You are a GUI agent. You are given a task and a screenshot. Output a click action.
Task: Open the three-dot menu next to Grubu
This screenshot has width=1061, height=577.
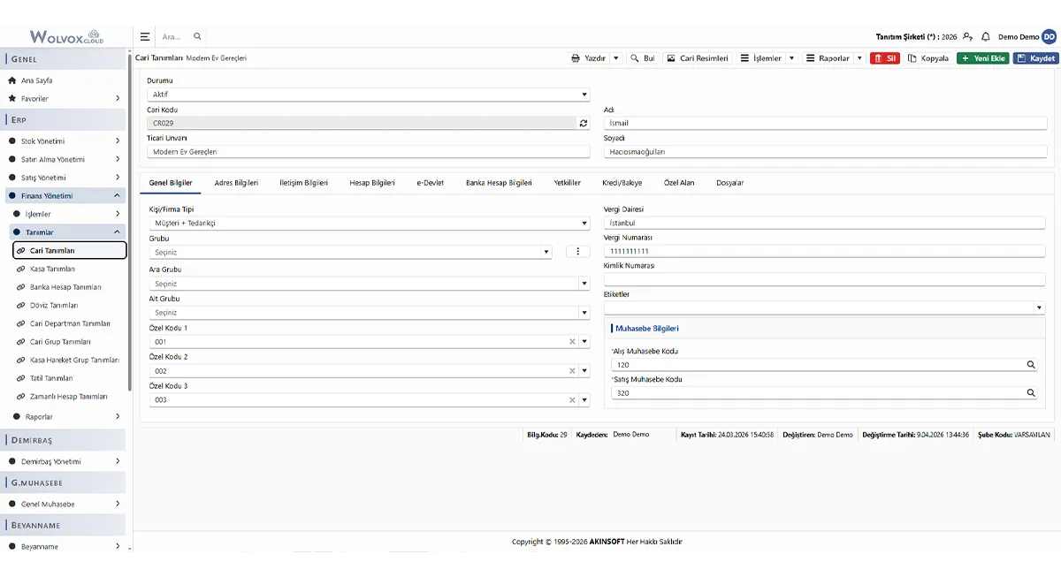click(x=577, y=252)
